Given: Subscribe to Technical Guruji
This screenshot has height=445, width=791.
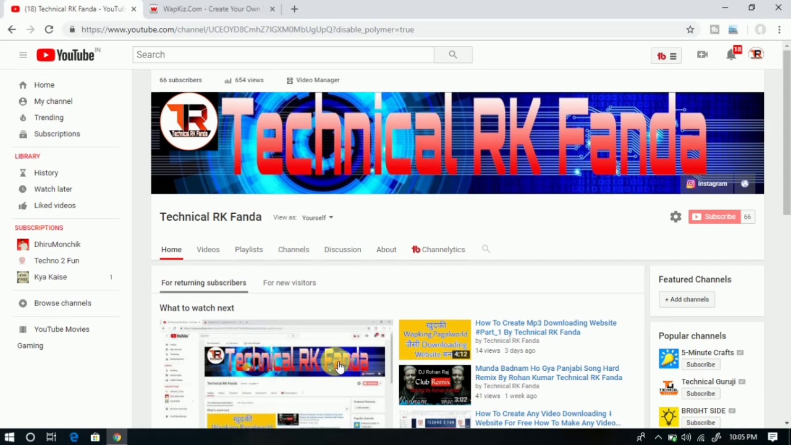Looking at the screenshot, I should click(701, 394).
